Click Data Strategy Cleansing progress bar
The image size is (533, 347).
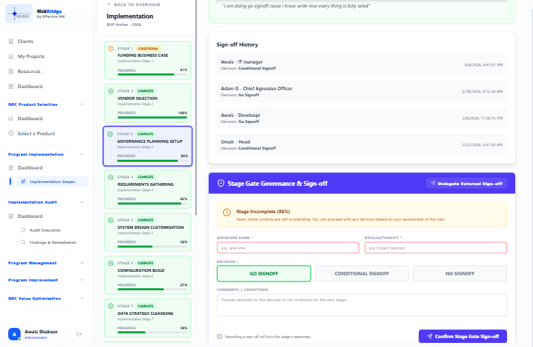[x=153, y=333]
